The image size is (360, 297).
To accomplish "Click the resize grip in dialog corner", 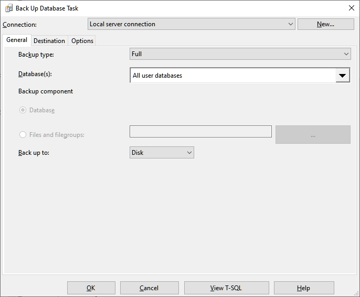I will 356,293.
